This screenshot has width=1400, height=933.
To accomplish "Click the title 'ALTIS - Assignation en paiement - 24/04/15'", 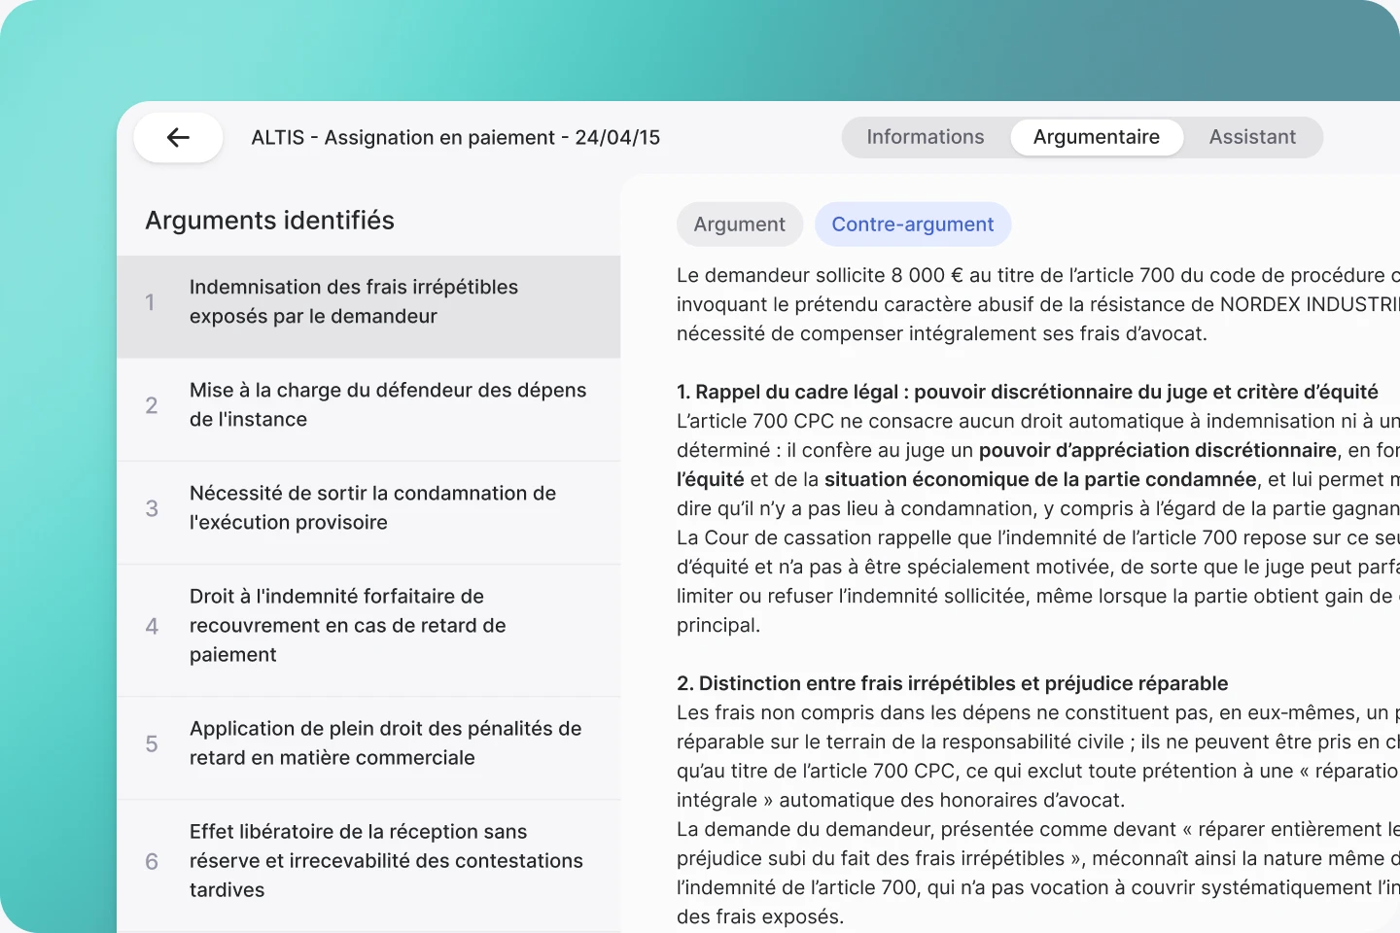I will 456,137.
